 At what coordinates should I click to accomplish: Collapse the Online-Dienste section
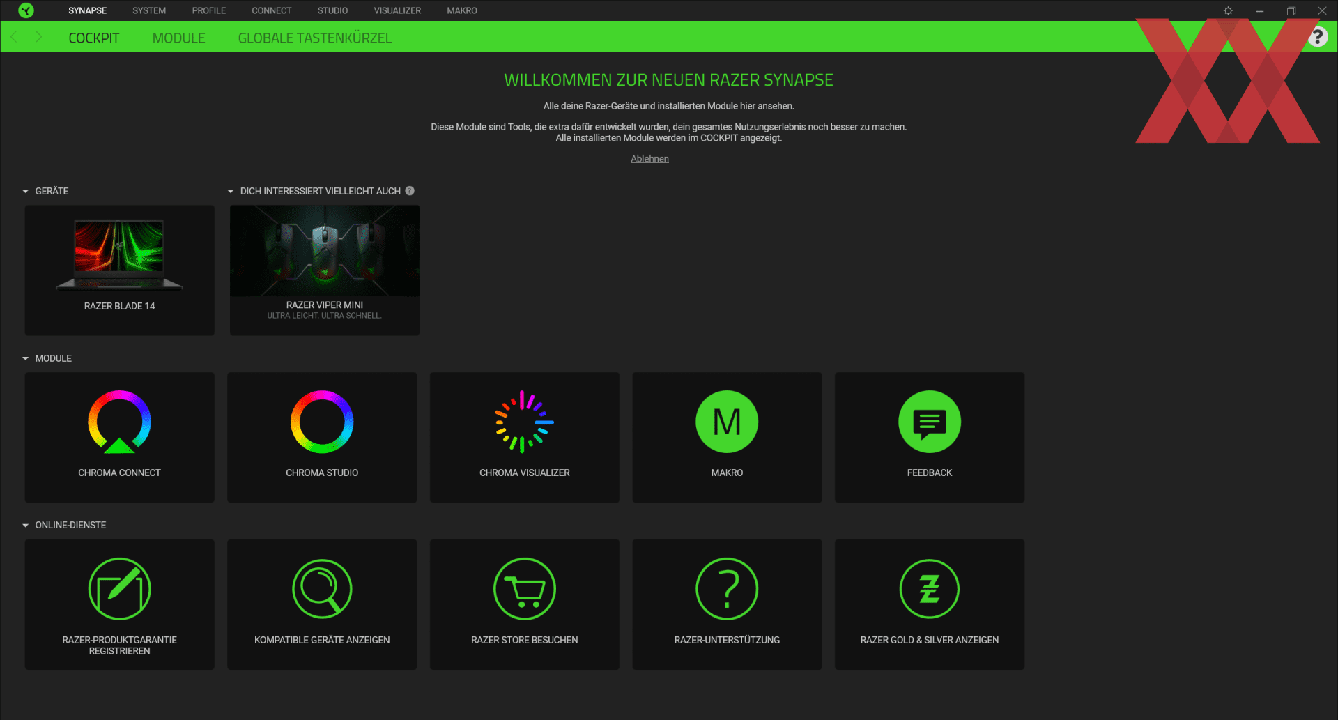tap(25, 525)
